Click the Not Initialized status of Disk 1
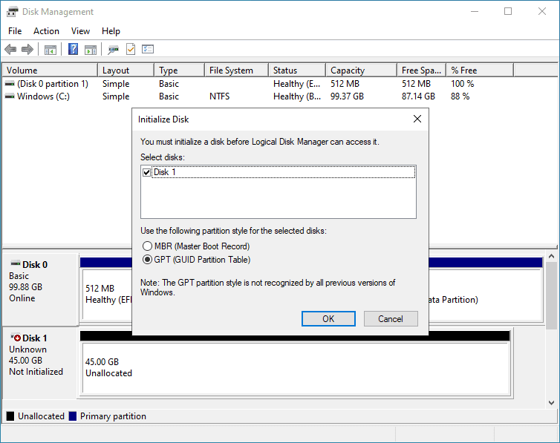The width and height of the screenshot is (560, 443). (36, 372)
